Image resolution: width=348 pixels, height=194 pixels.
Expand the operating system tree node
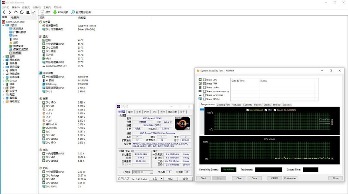coord(3,60)
